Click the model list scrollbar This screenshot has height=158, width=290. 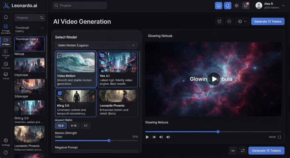coord(140,69)
